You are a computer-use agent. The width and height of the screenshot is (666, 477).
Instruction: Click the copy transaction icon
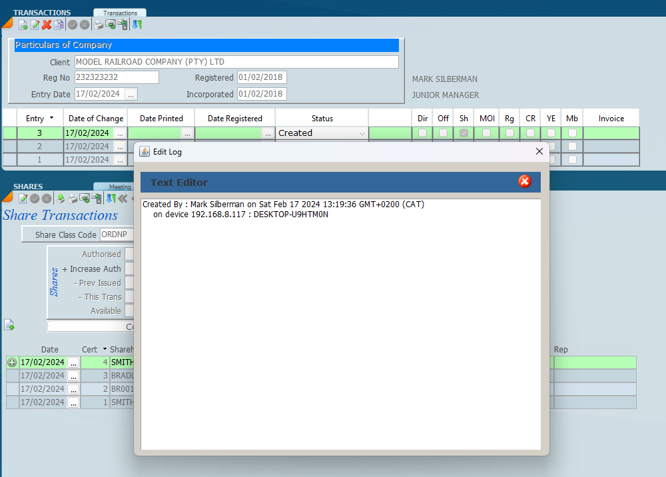tap(59, 25)
